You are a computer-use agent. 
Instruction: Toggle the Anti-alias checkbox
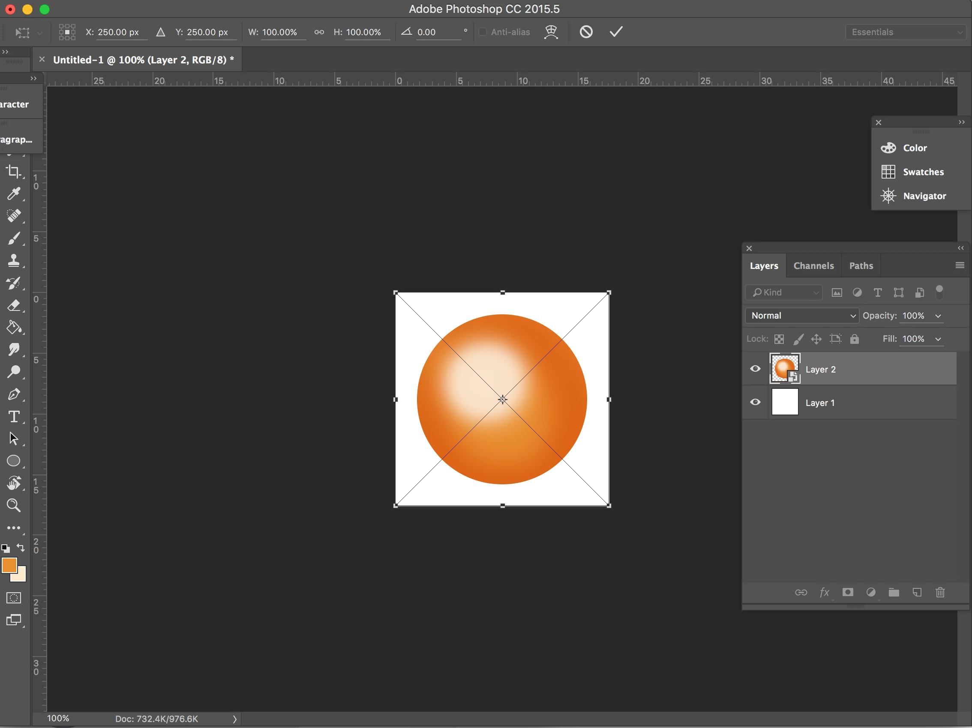pos(483,32)
